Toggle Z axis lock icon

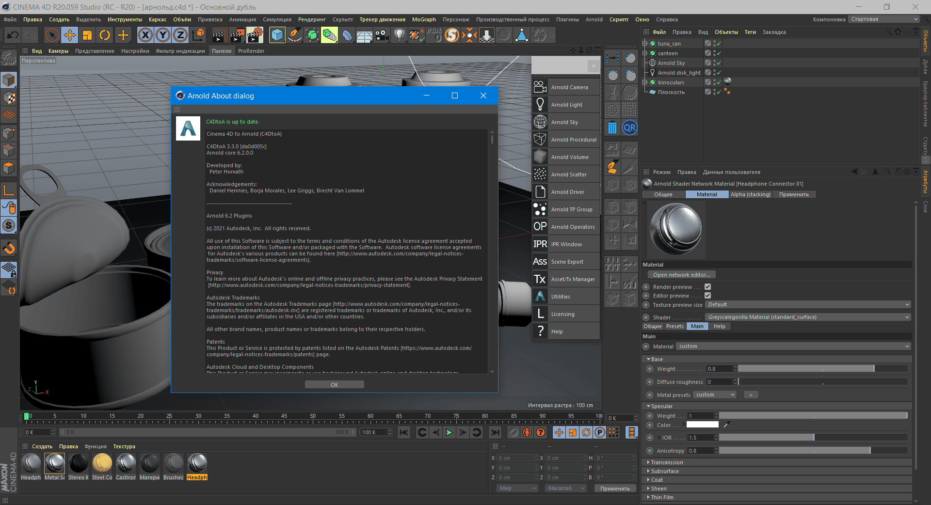(180, 35)
